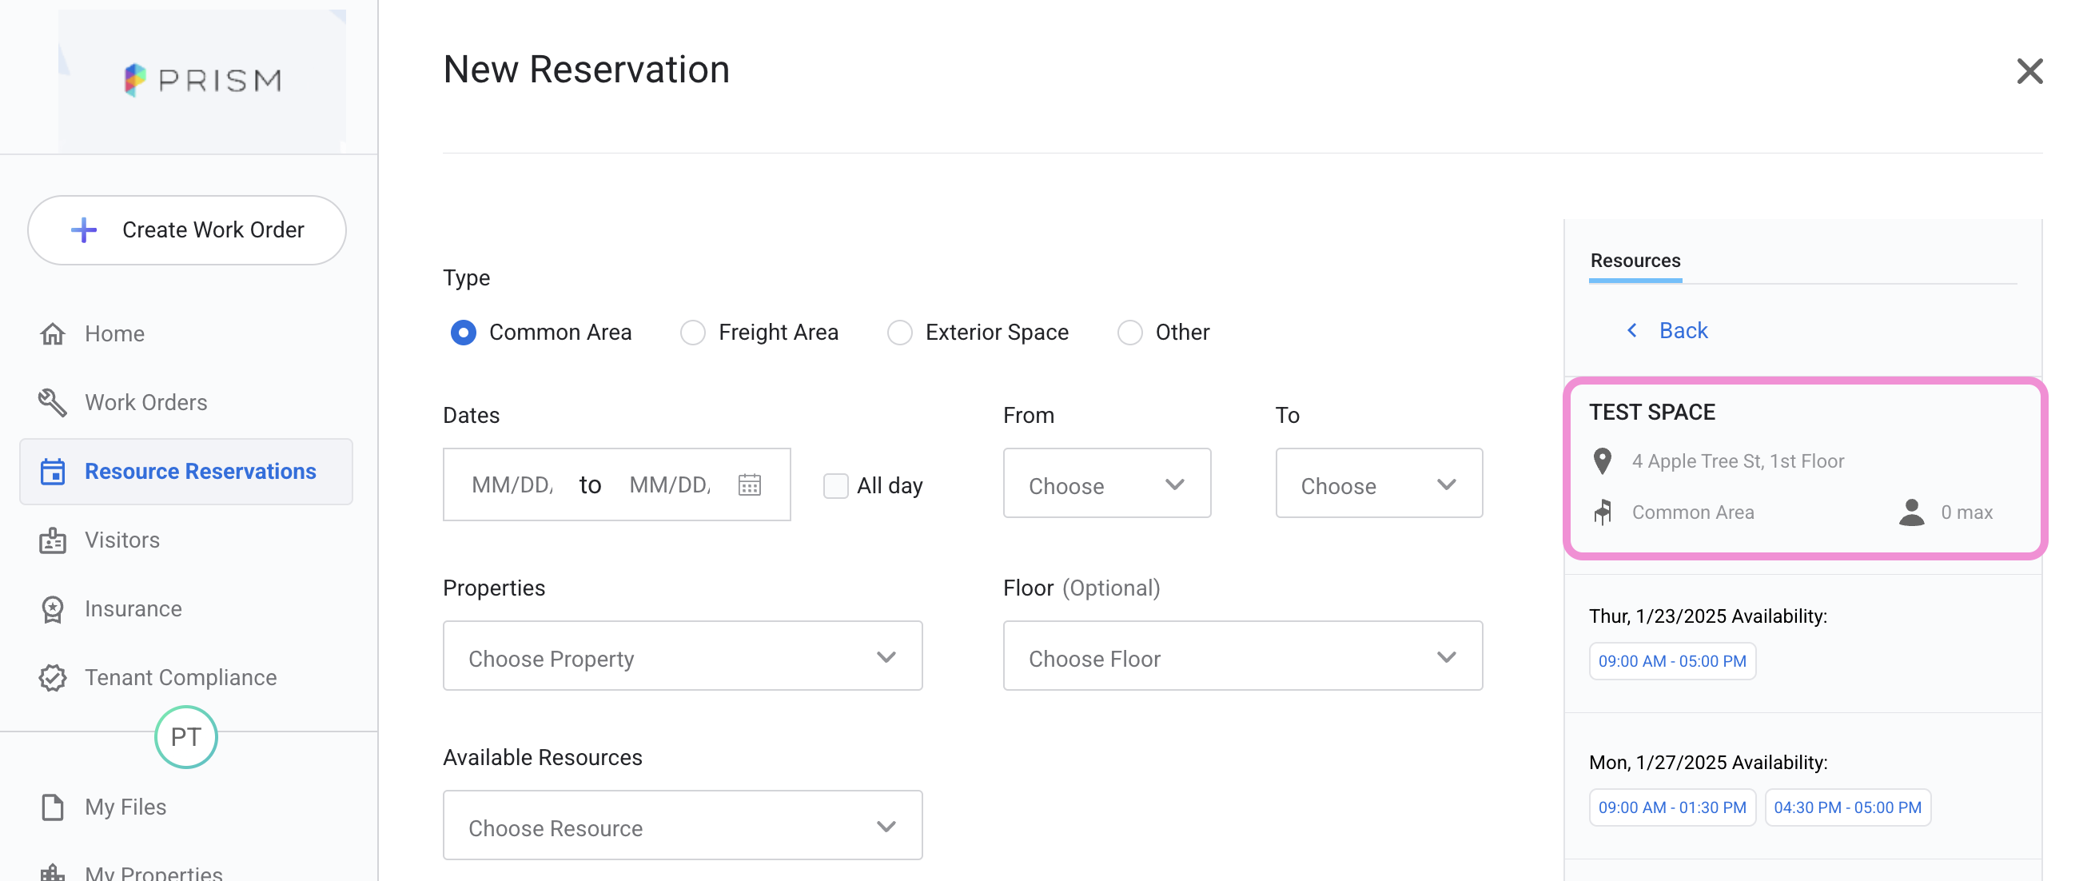The image size is (2099, 881).
Task: Click the Work Orders wrench icon
Action: (x=52, y=403)
